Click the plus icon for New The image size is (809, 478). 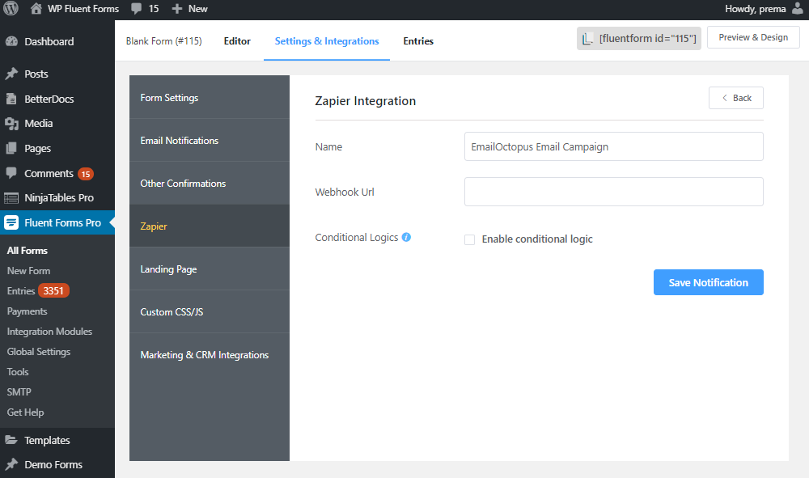pos(177,9)
